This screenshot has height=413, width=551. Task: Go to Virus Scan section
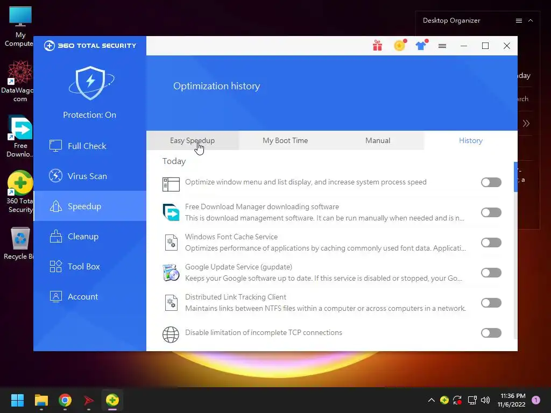tap(90, 176)
